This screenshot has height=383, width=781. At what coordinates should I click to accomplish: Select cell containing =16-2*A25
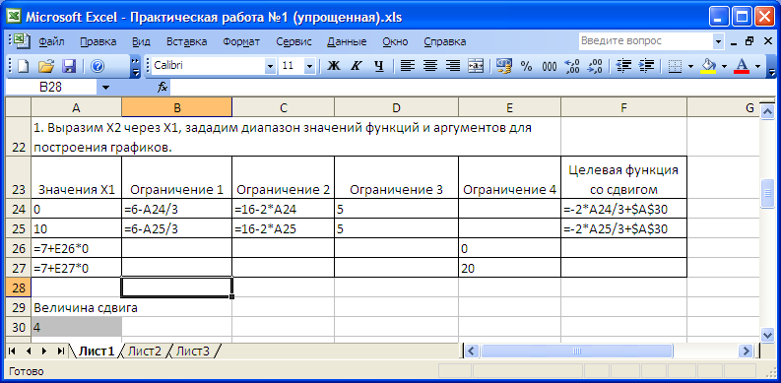pyautogui.click(x=283, y=229)
